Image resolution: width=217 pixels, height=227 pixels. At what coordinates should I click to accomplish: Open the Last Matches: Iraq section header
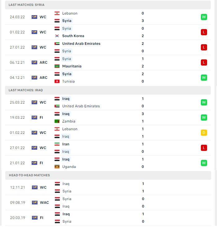point(108,90)
